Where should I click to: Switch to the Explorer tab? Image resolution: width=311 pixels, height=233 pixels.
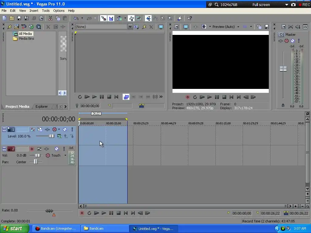[41, 106]
